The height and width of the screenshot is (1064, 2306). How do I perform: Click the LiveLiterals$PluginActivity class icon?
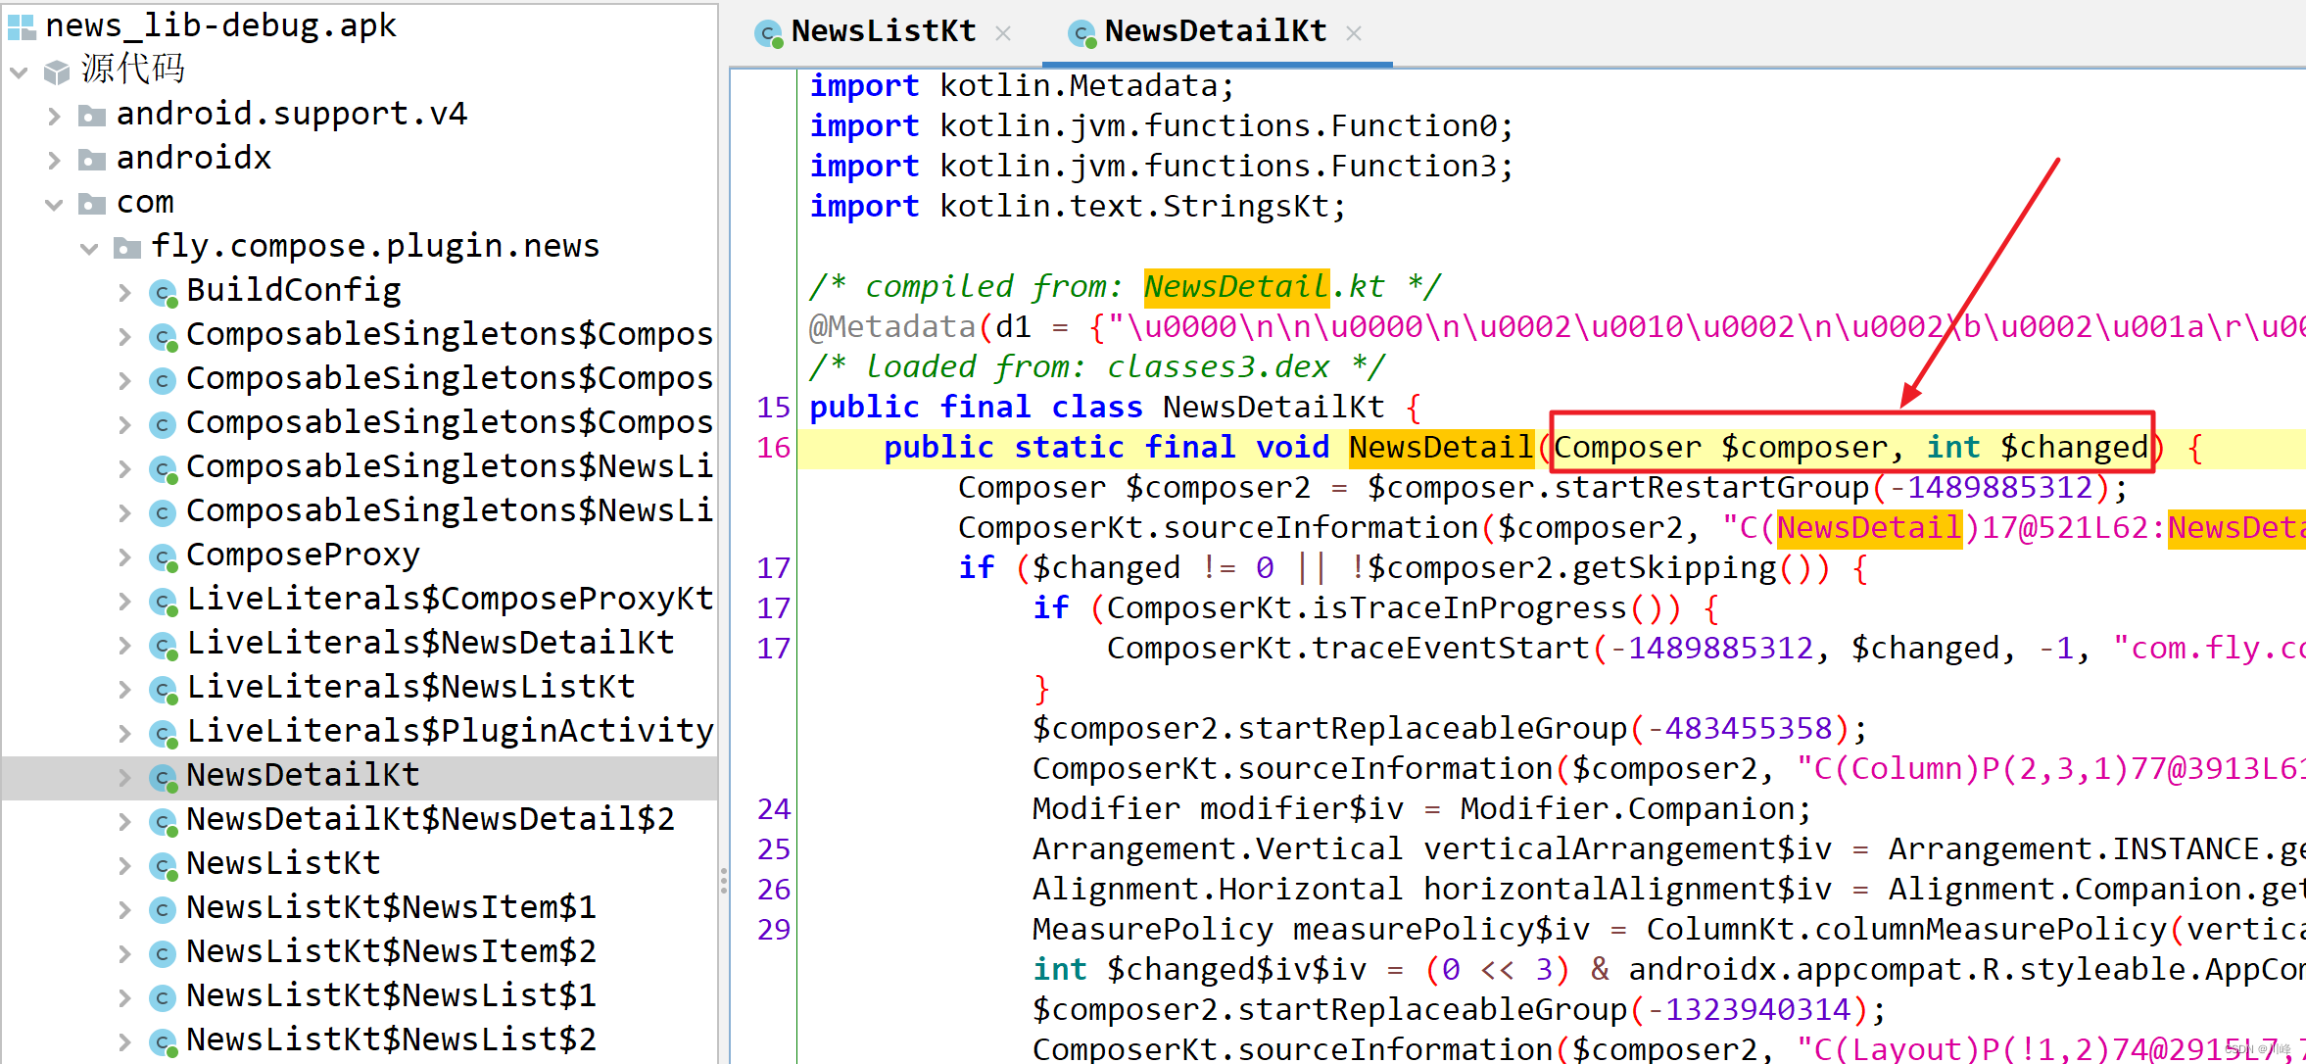[x=163, y=733]
